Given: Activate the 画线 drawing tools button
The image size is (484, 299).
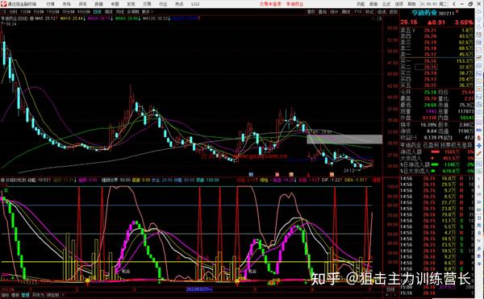Looking at the screenshot, I should point(346,12).
